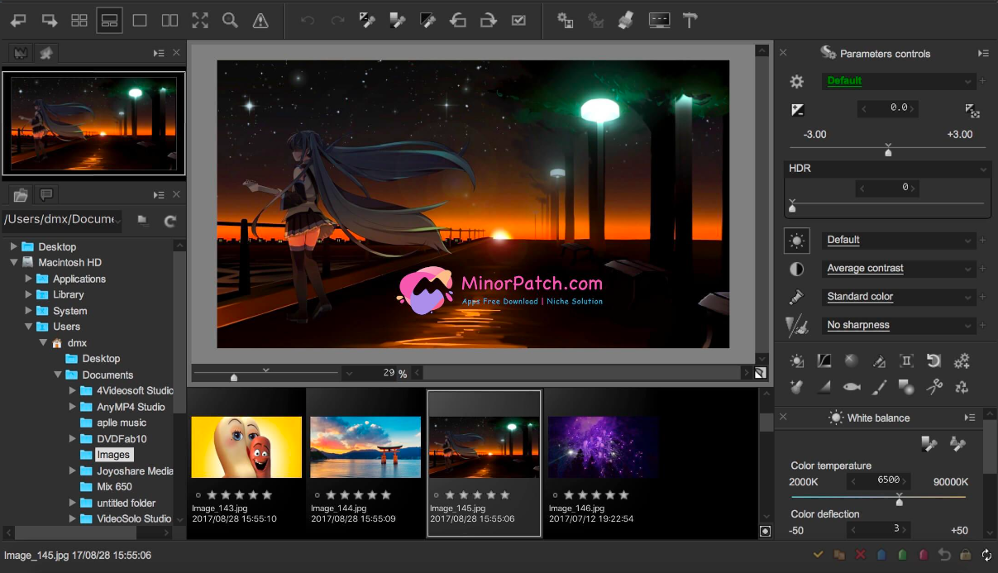Click the blue house-shaped mark icon in the status bar
Image resolution: width=998 pixels, height=573 pixels.
point(881,555)
